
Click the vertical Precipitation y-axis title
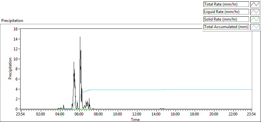pos(10,68)
